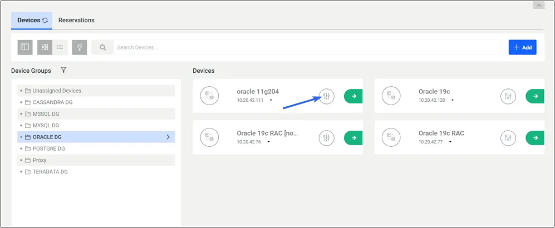Open settings sliders icon for Oracle 19c RAC [no...
The height and width of the screenshot is (228, 555).
(326, 138)
